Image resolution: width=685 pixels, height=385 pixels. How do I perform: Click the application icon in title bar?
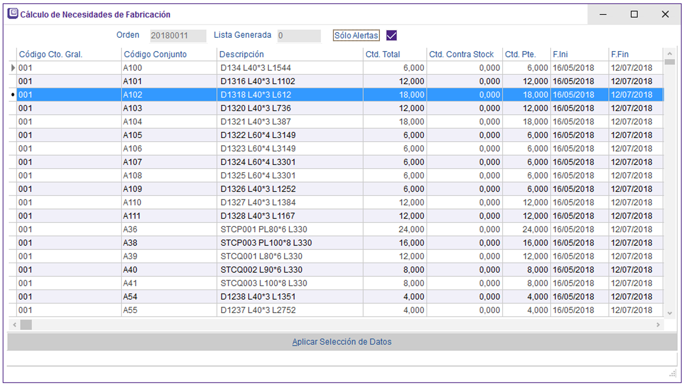[x=13, y=14]
